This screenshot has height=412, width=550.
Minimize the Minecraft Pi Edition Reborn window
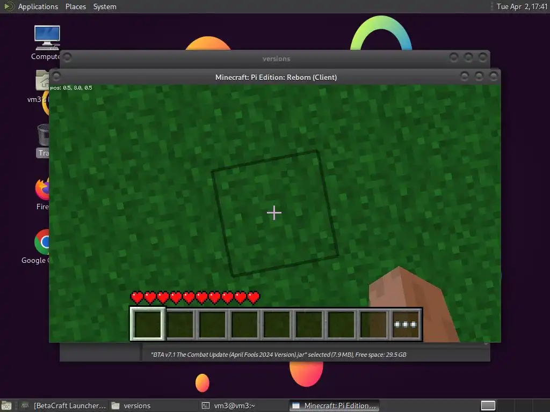pyautogui.click(x=465, y=76)
